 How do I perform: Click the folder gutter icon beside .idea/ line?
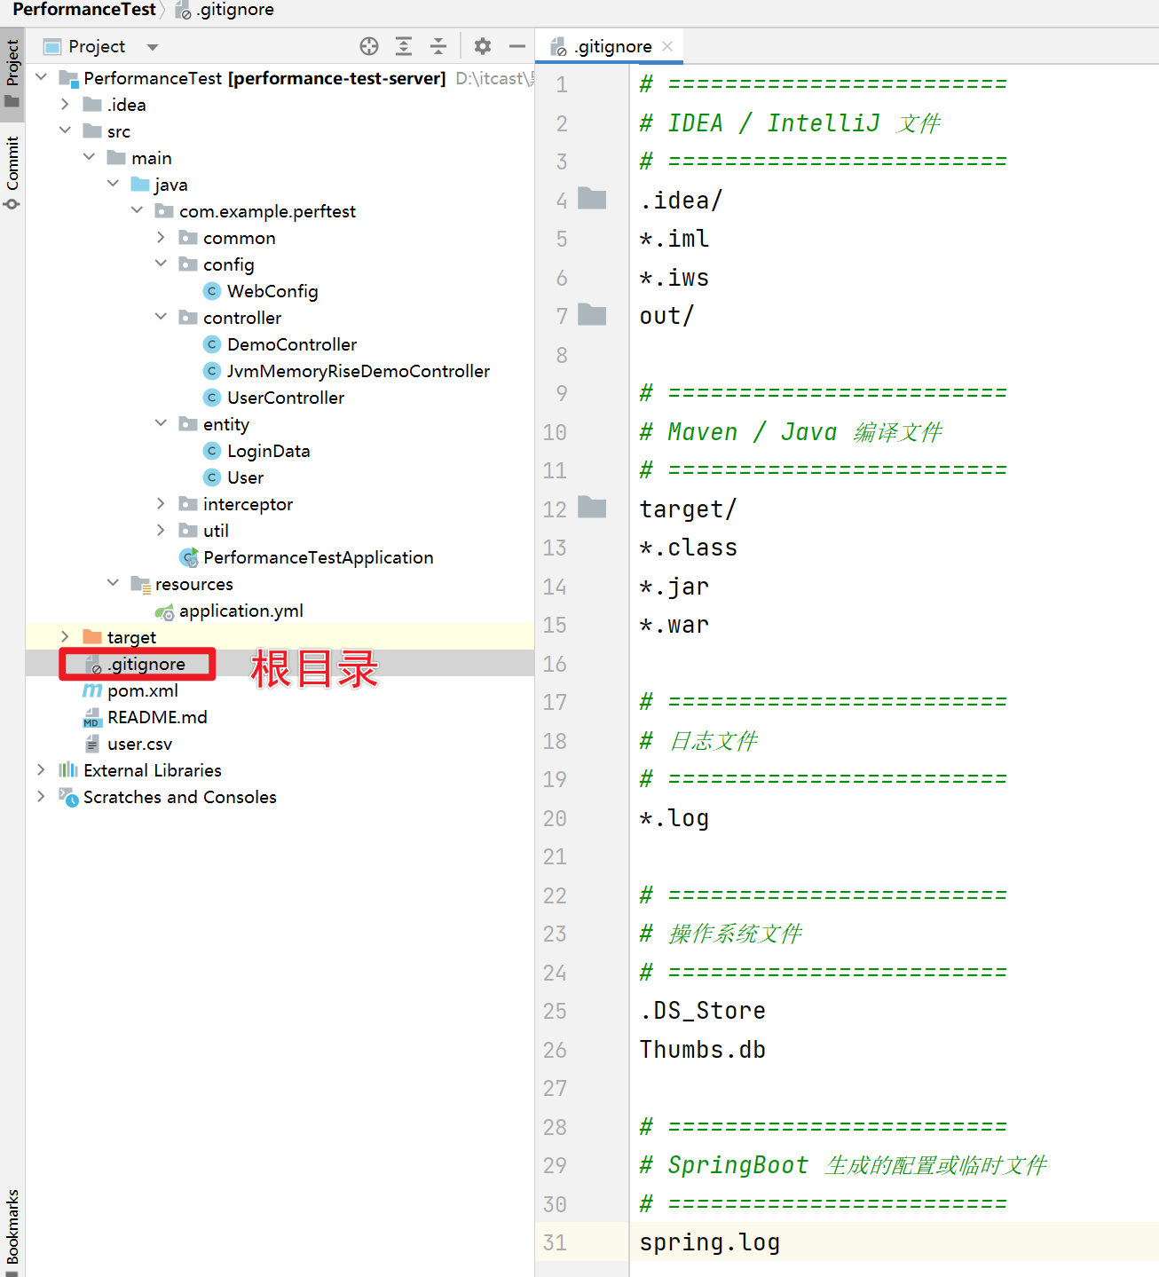click(592, 199)
